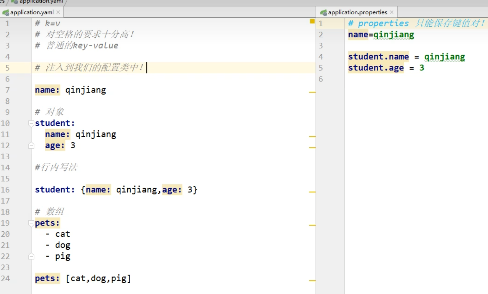Collapse the student block using the gutter arrow
488x294 pixels.
point(31,123)
